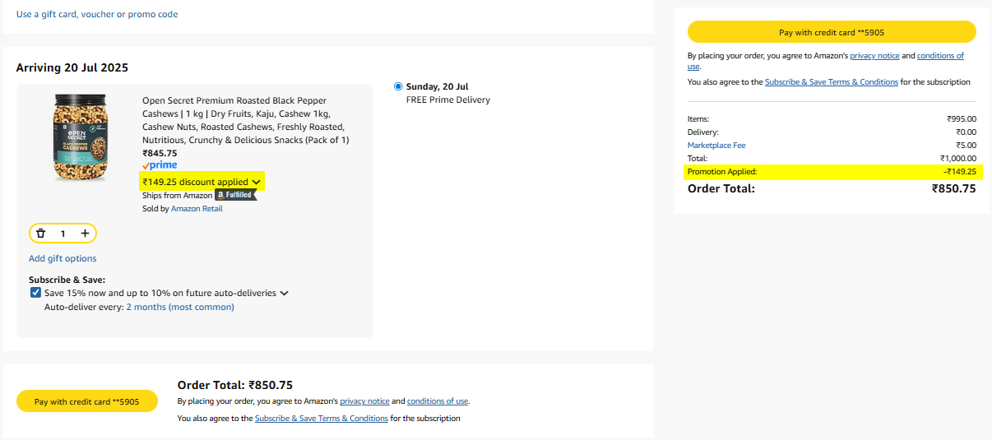The height and width of the screenshot is (440, 992).
Task: Click the Amazon Fulfilled badge
Action: pyautogui.click(x=236, y=195)
